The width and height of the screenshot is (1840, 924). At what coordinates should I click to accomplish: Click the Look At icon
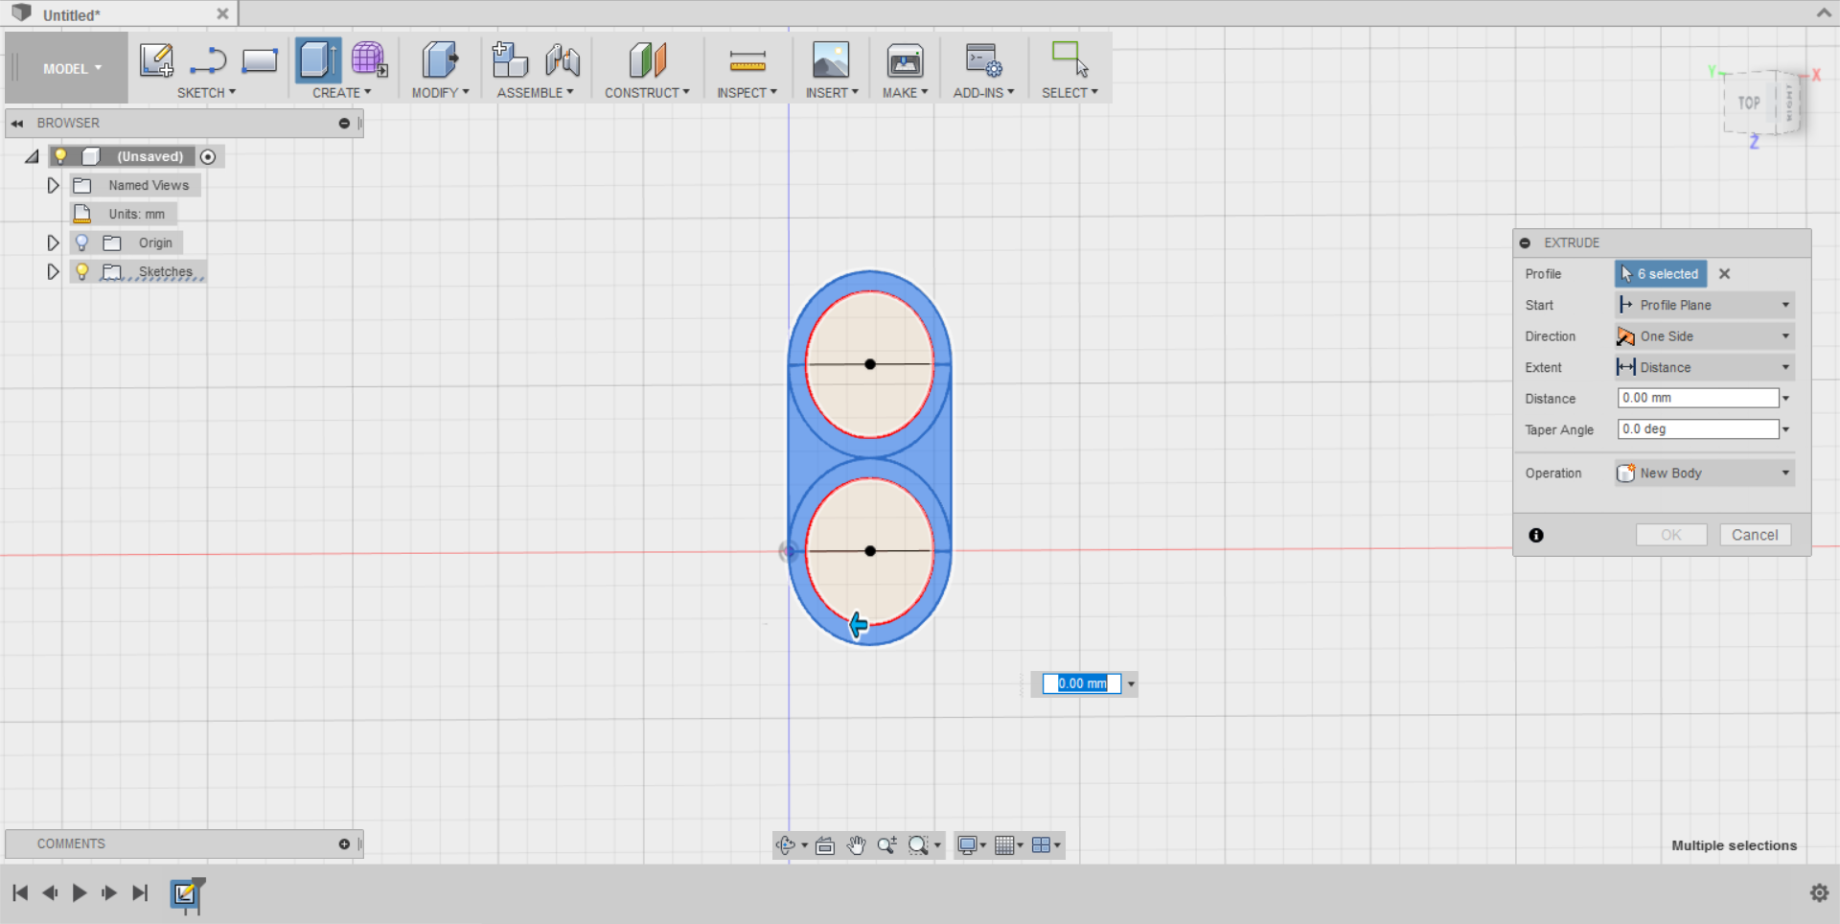point(825,845)
